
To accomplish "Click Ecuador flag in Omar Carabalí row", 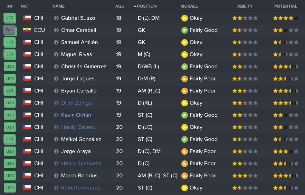I will [x=27, y=30].
